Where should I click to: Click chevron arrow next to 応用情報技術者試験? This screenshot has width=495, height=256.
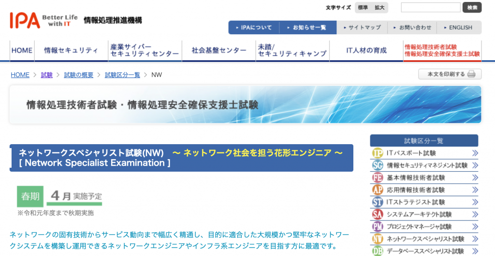coord(475,190)
